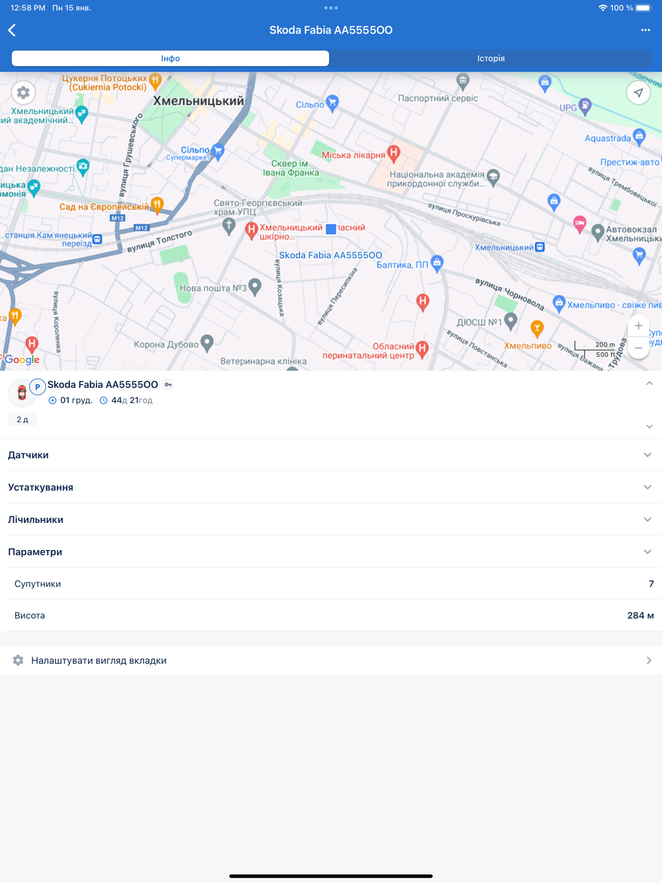
Task: Tap the Сад на Європейській restaurant pin
Action: point(157,205)
